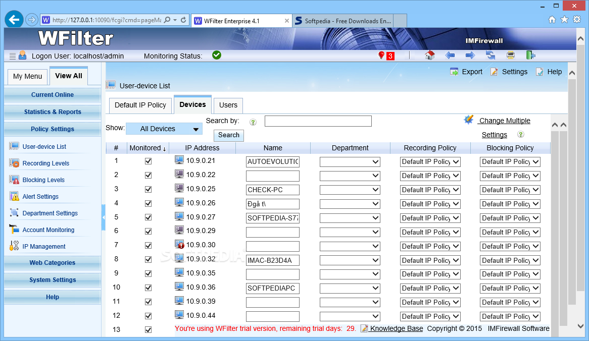Open browser tools gear icon

point(577,20)
